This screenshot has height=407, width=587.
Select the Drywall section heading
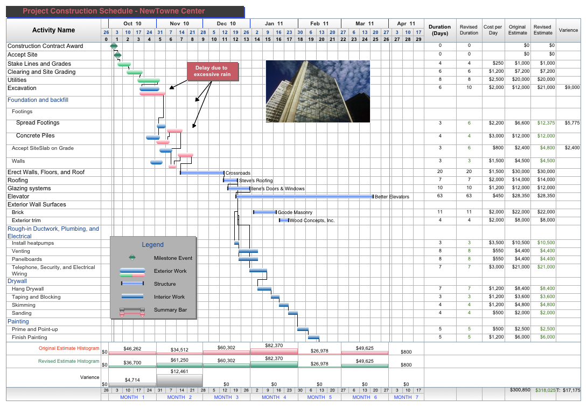[x=17, y=281]
